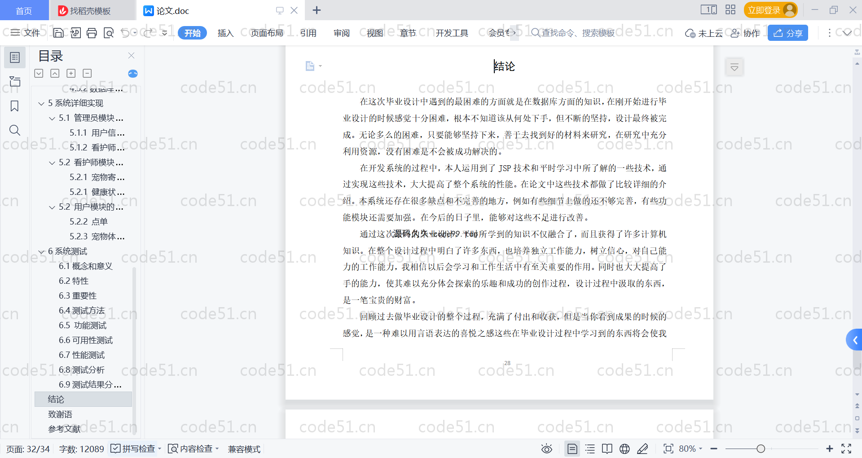This screenshot has width=862, height=458.
Task: Select the 引用 ribbon tab
Action: coord(308,33)
